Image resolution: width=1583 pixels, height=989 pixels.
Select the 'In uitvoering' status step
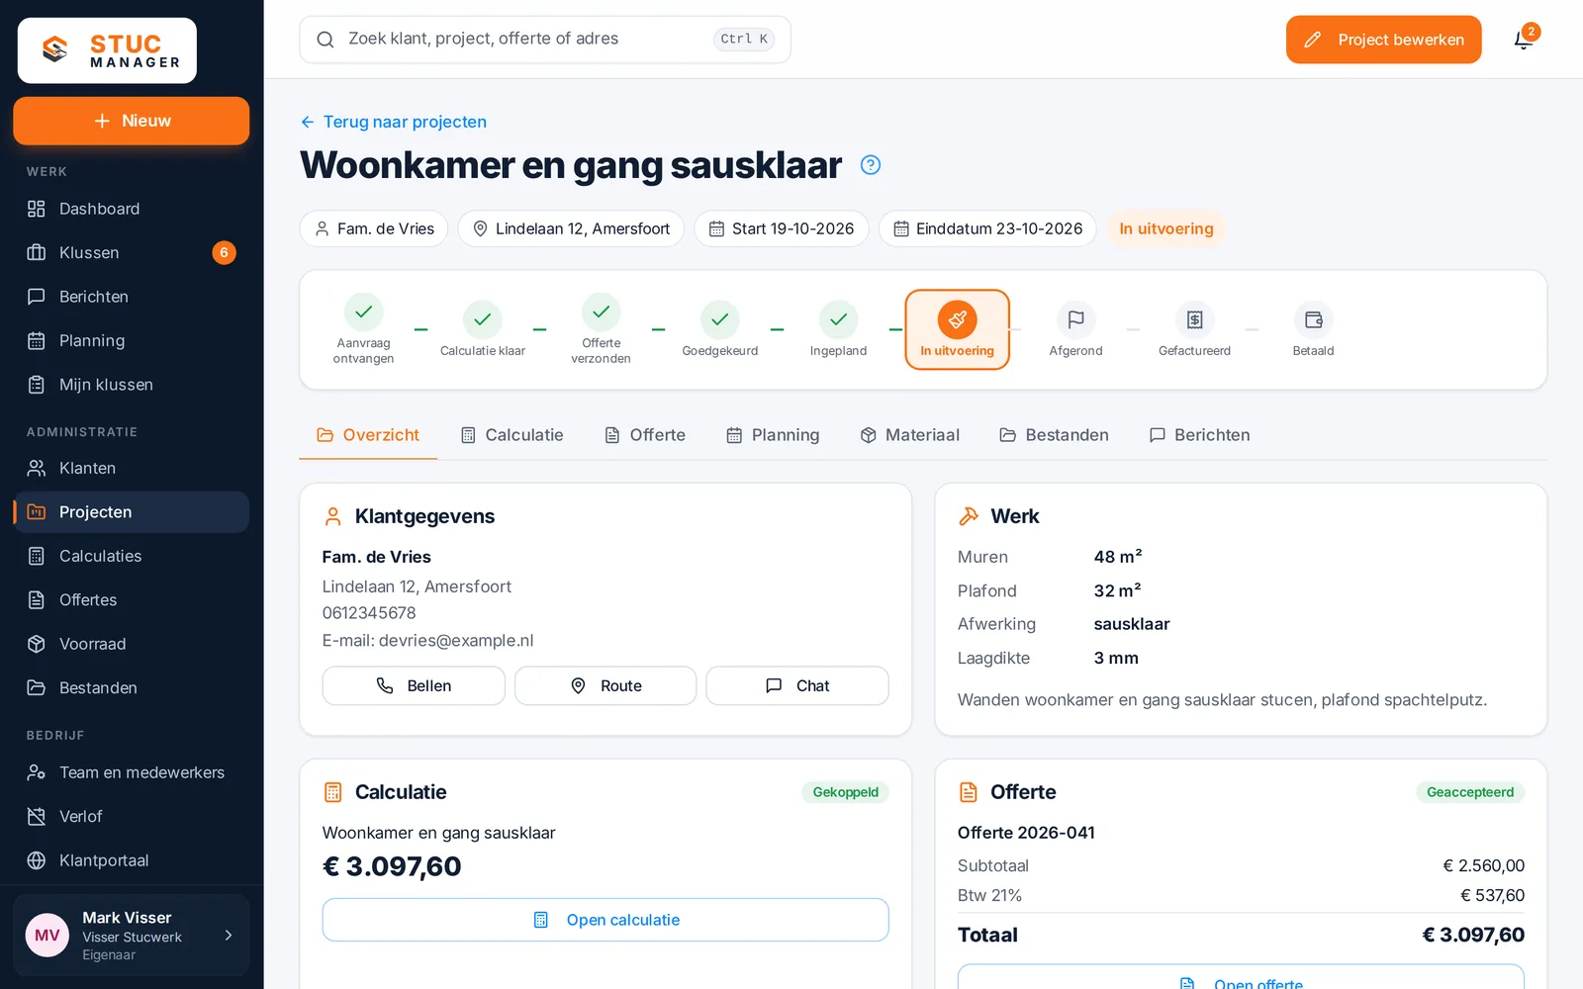point(957,329)
